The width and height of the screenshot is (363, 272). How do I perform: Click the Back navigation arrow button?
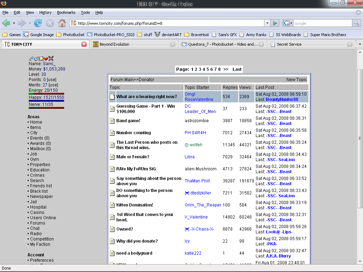(x=6, y=23)
